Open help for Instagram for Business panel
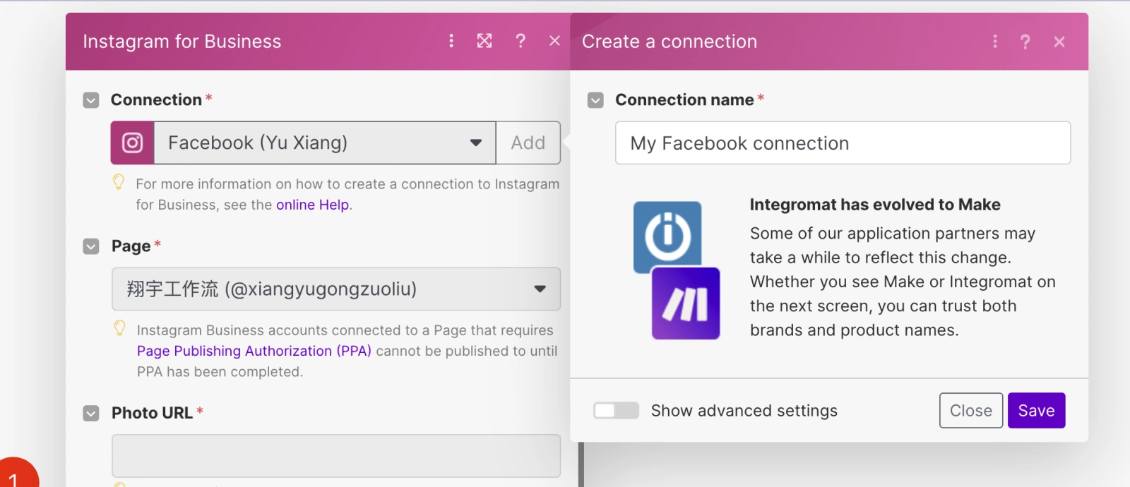1130x487 pixels. pyautogui.click(x=521, y=41)
